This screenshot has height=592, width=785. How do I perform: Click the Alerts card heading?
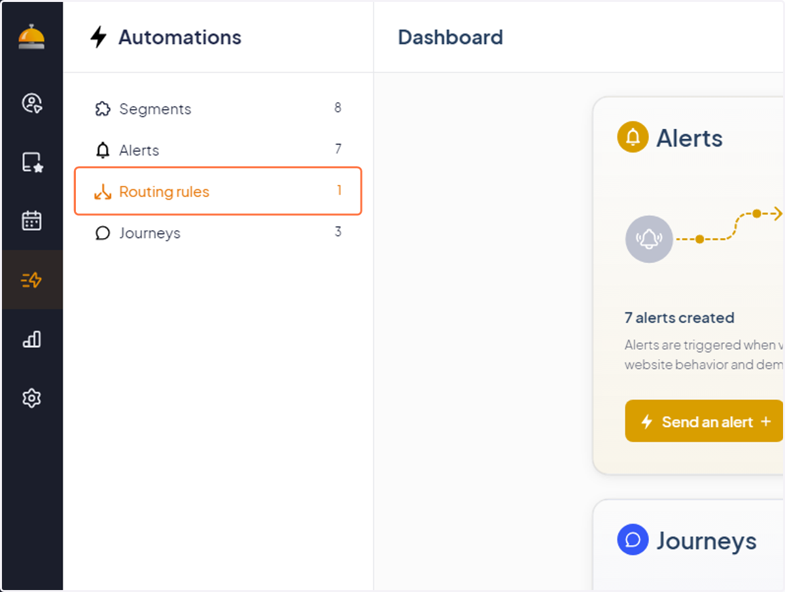point(689,138)
